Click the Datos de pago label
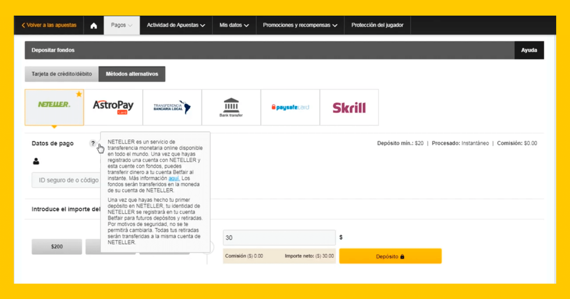Viewport: 570px width, 299px height. [53, 144]
